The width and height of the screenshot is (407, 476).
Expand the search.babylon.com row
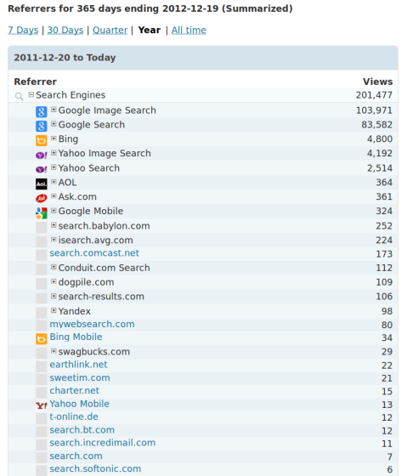pyautogui.click(x=54, y=225)
